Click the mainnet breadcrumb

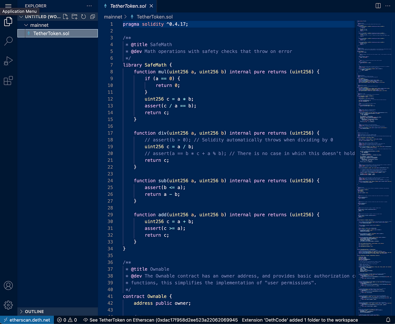(x=113, y=17)
